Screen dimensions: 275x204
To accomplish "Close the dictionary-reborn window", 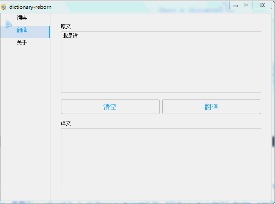I will 262,5.
